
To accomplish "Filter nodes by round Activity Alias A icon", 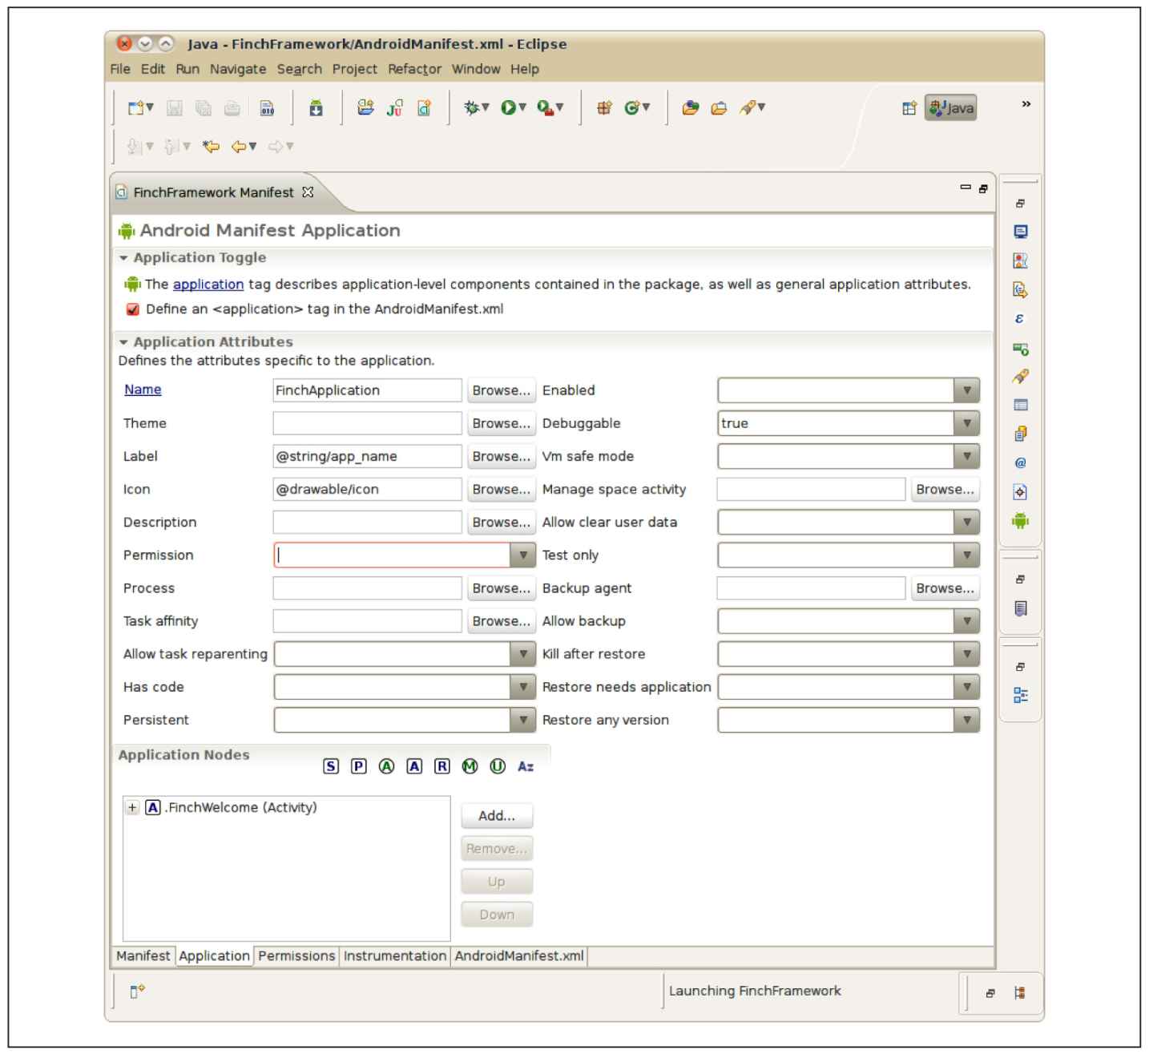I will (x=387, y=766).
